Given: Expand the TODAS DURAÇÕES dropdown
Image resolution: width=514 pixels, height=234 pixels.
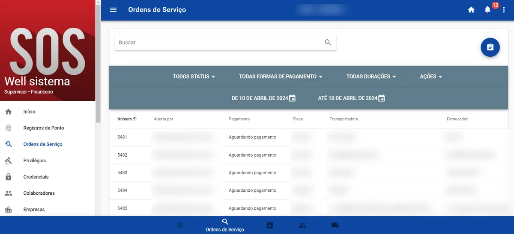Looking at the screenshot, I should (371, 76).
